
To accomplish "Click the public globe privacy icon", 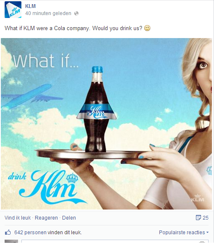I will [x=76, y=13].
